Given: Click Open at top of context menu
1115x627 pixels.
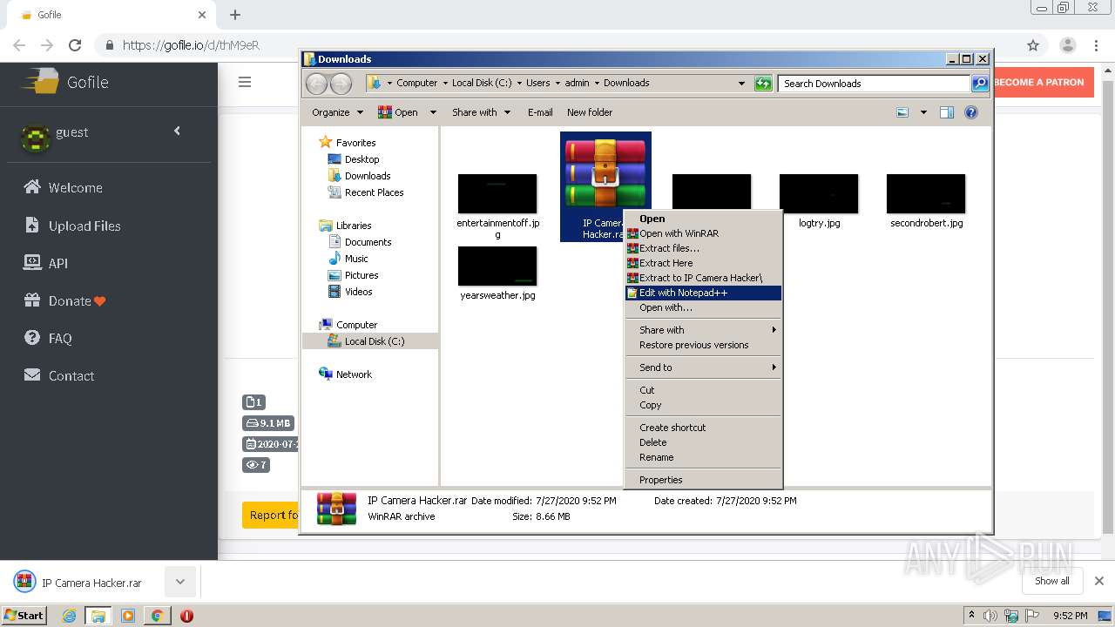Looking at the screenshot, I should tap(703, 219).
